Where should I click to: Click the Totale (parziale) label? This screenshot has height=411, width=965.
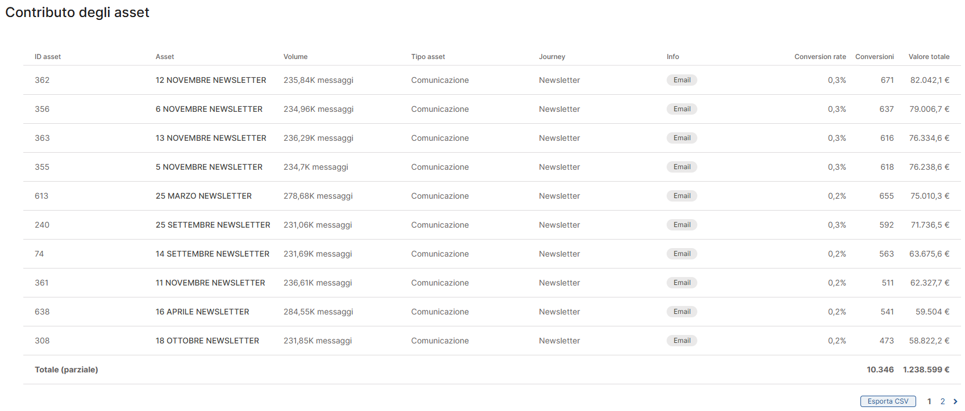[x=66, y=370]
